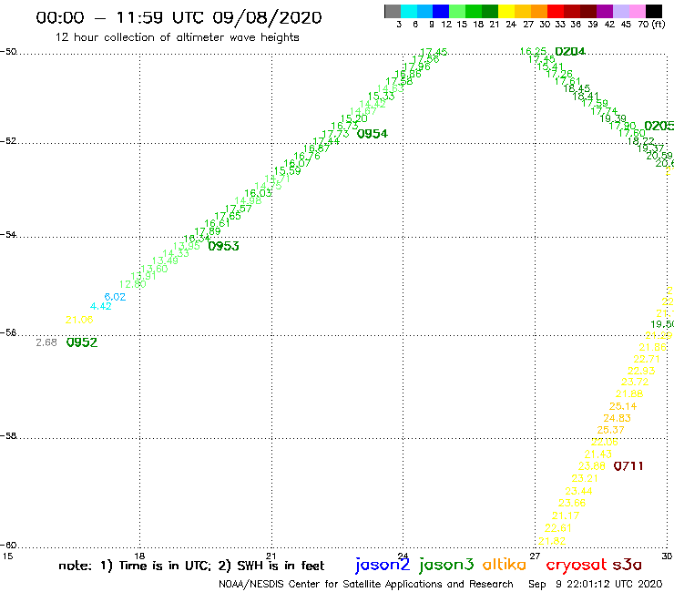674x592 pixels.
Task: Click the 24.83 wave height value
Action: click(617, 418)
